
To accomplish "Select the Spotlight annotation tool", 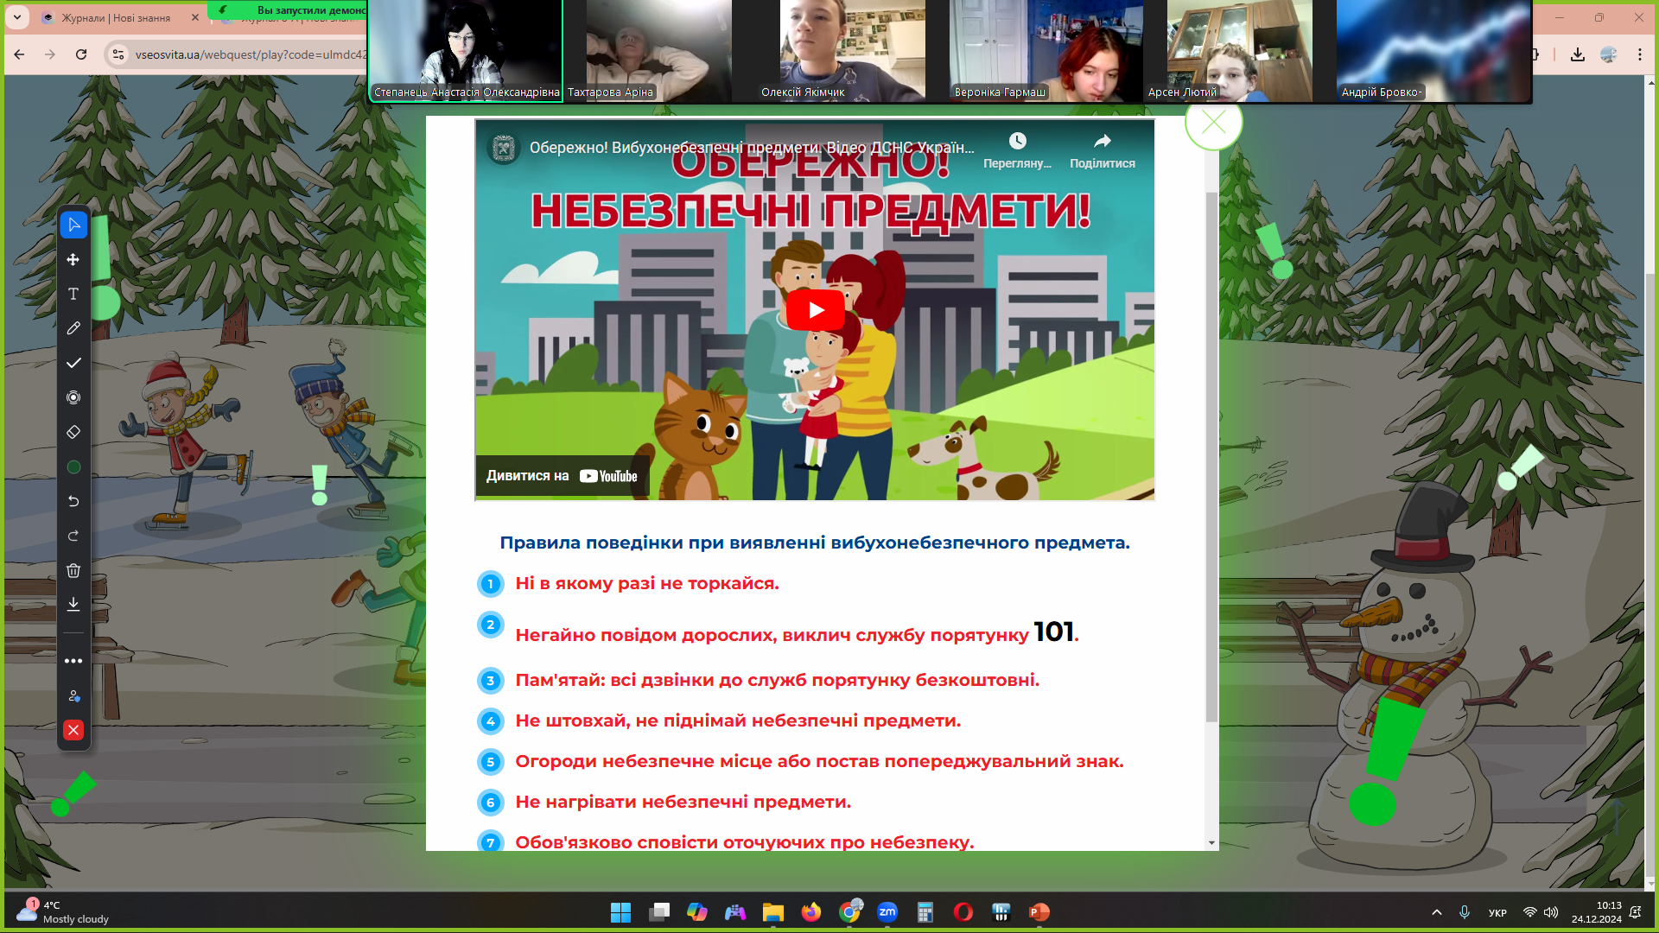I will (x=73, y=397).
